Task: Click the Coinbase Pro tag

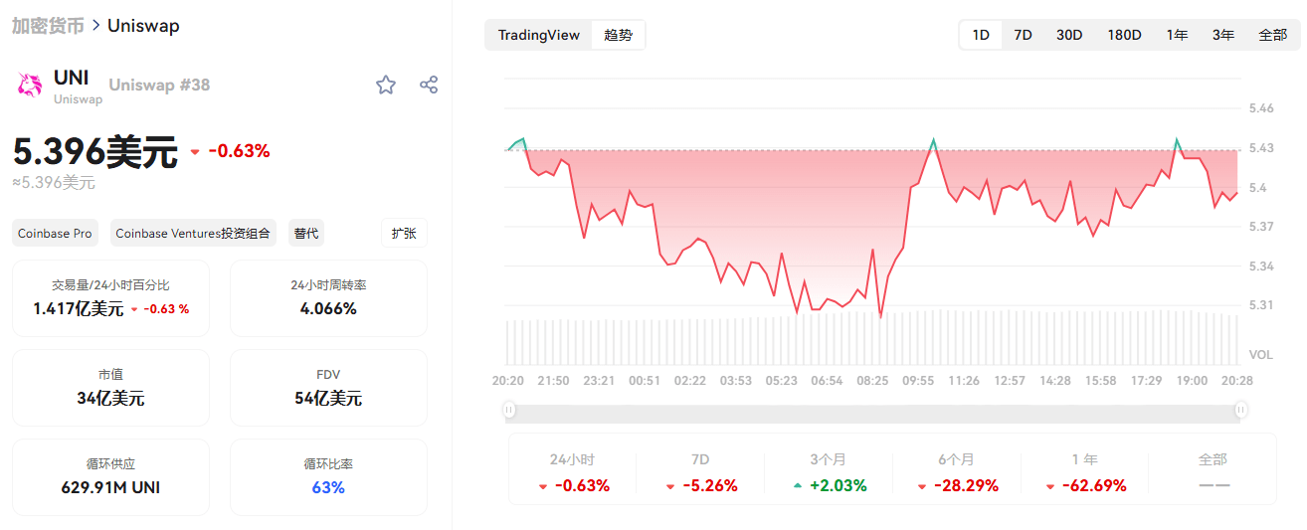Action: pyautogui.click(x=55, y=234)
